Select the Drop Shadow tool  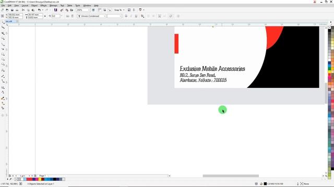coord(3,87)
